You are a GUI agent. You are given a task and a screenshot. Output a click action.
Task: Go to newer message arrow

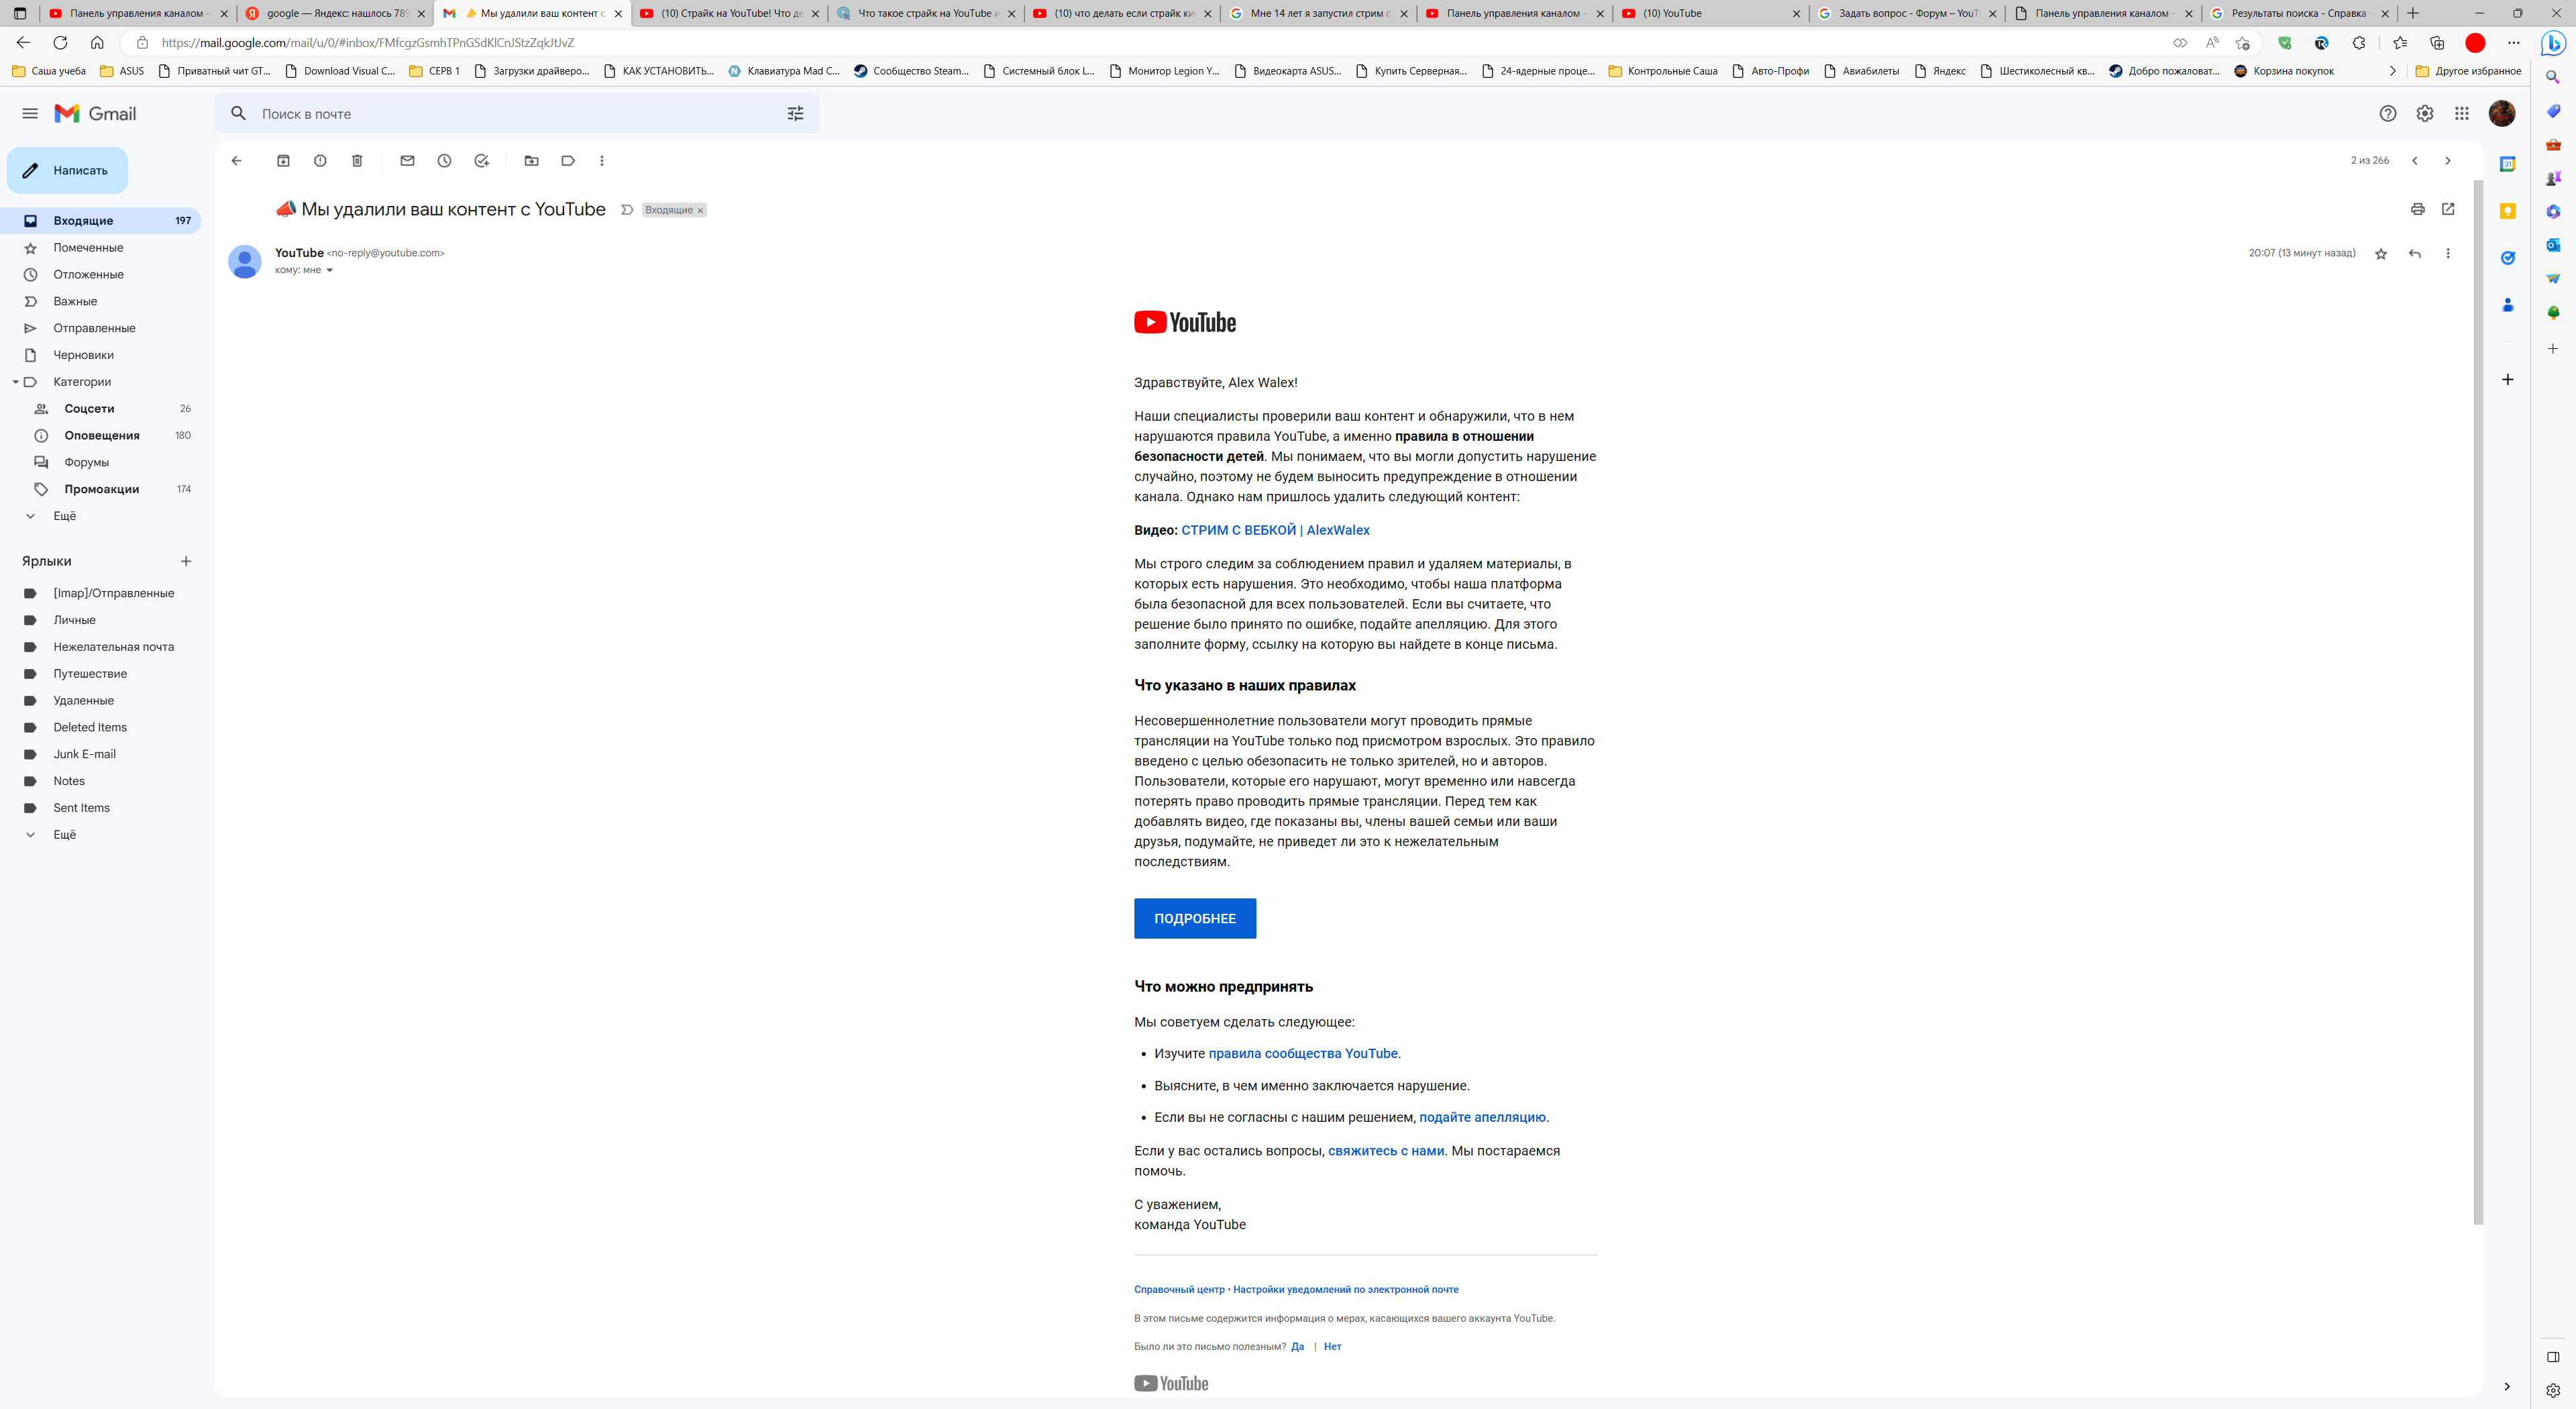pos(2414,161)
